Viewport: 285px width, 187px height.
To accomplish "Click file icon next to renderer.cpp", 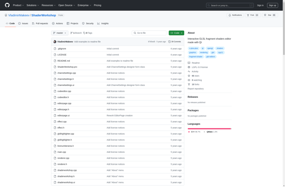I will coord(55,158).
